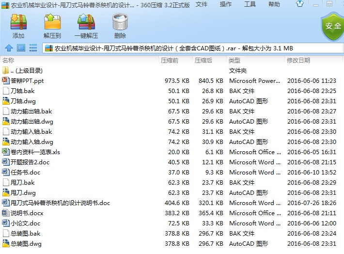Sort files by 名称 column header
This screenshot has width=344, height=254.
click(9, 61)
